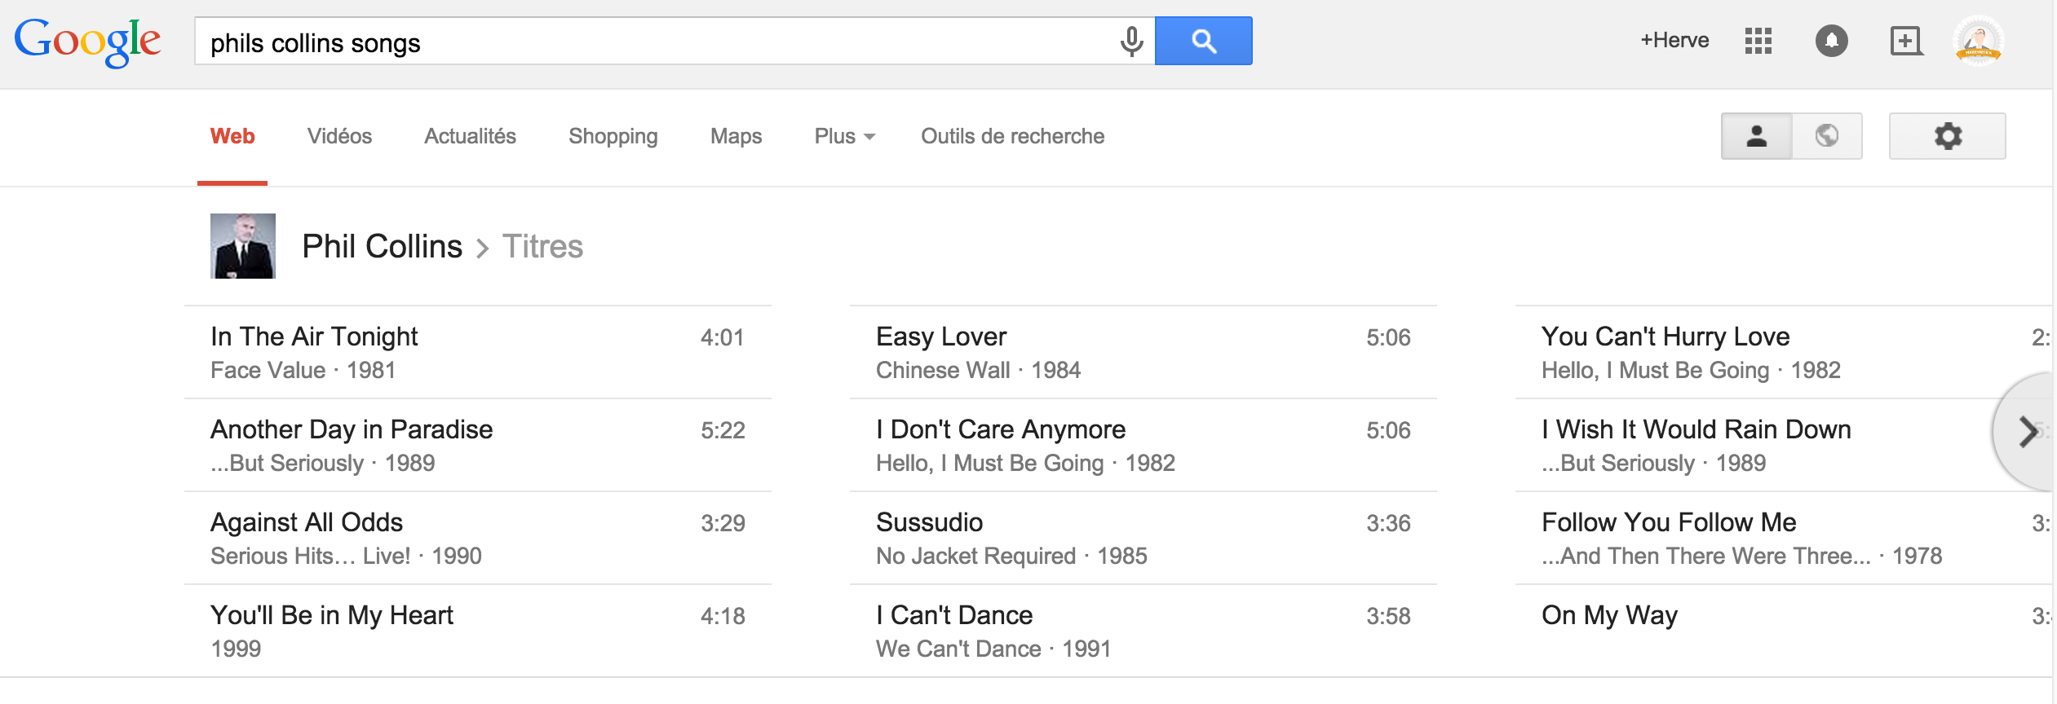Screen dimensions: 2057x704
Task: Open the Google apps grid icon
Action: pyautogui.click(x=1758, y=41)
